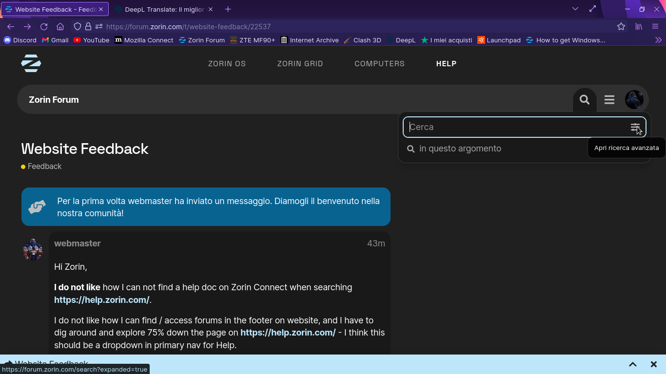Screen dimensions: 666x374
Task: Click the webmaster username
Action: [77, 243]
